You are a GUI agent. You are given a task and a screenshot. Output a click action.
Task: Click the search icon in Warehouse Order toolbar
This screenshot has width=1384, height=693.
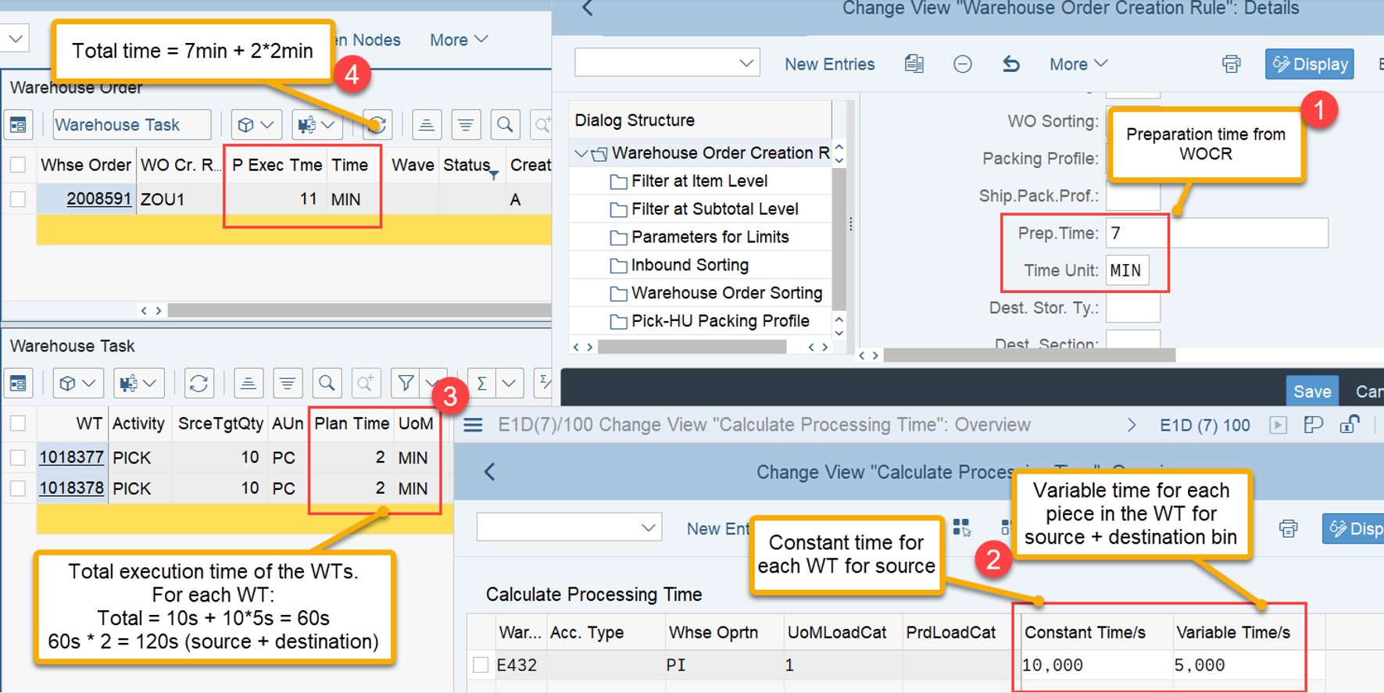506,125
